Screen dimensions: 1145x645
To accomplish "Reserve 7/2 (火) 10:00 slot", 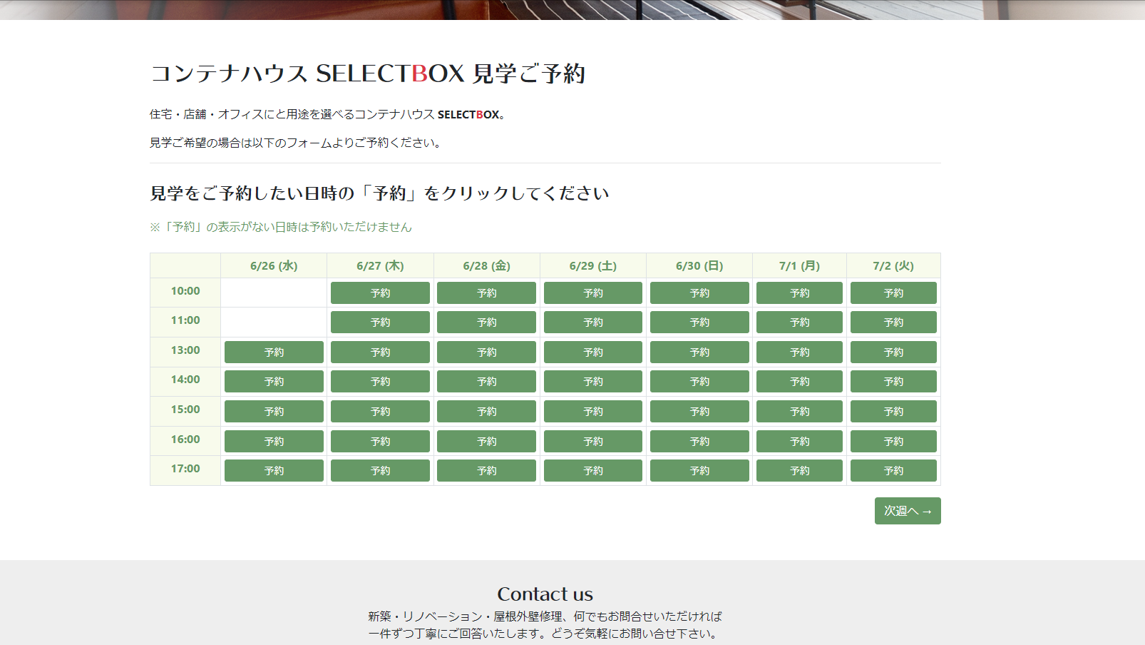I will [893, 293].
